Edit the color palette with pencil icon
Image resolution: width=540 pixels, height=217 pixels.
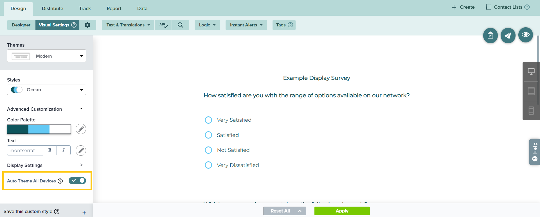pyautogui.click(x=81, y=129)
